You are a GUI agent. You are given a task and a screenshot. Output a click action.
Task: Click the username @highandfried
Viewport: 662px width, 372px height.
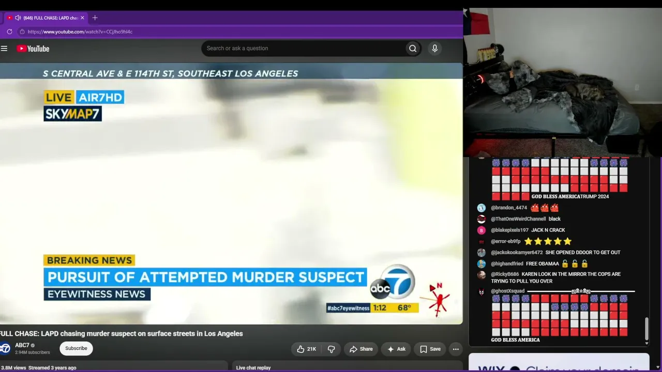tap(507, 264)
